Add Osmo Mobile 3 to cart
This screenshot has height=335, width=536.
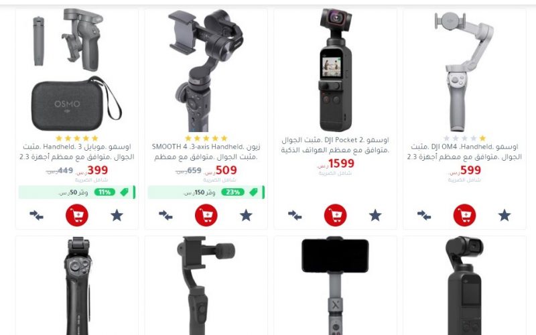[x=77, y=215]
